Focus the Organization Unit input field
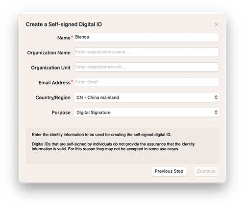 147,67
